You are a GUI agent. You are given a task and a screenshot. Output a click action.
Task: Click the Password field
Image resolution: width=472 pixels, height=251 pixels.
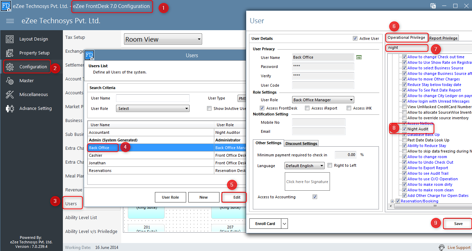323,67
